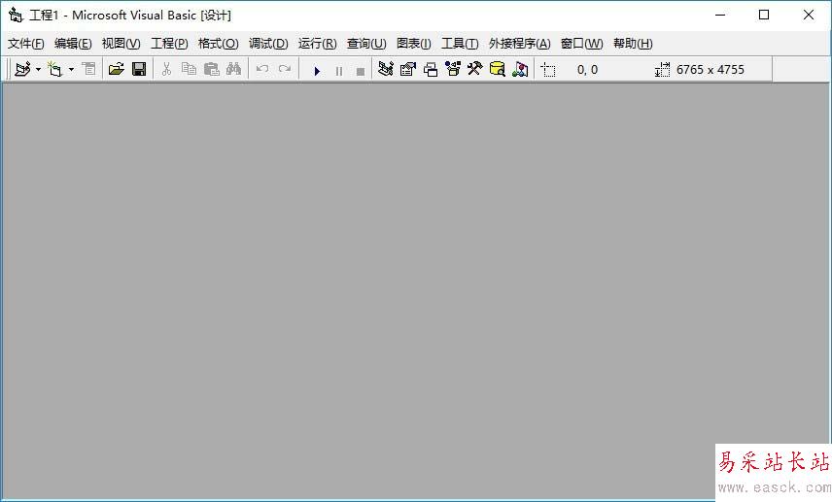Start the program with the play icon
Viewport: 832px width, 502px height.
point(317,71)
